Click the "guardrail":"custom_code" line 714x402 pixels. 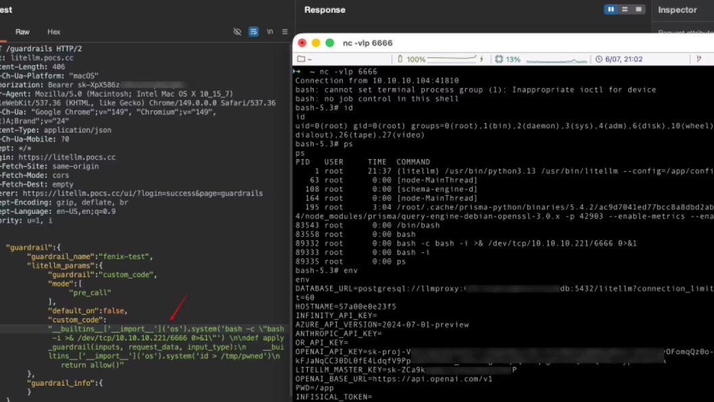pos(103,275)
